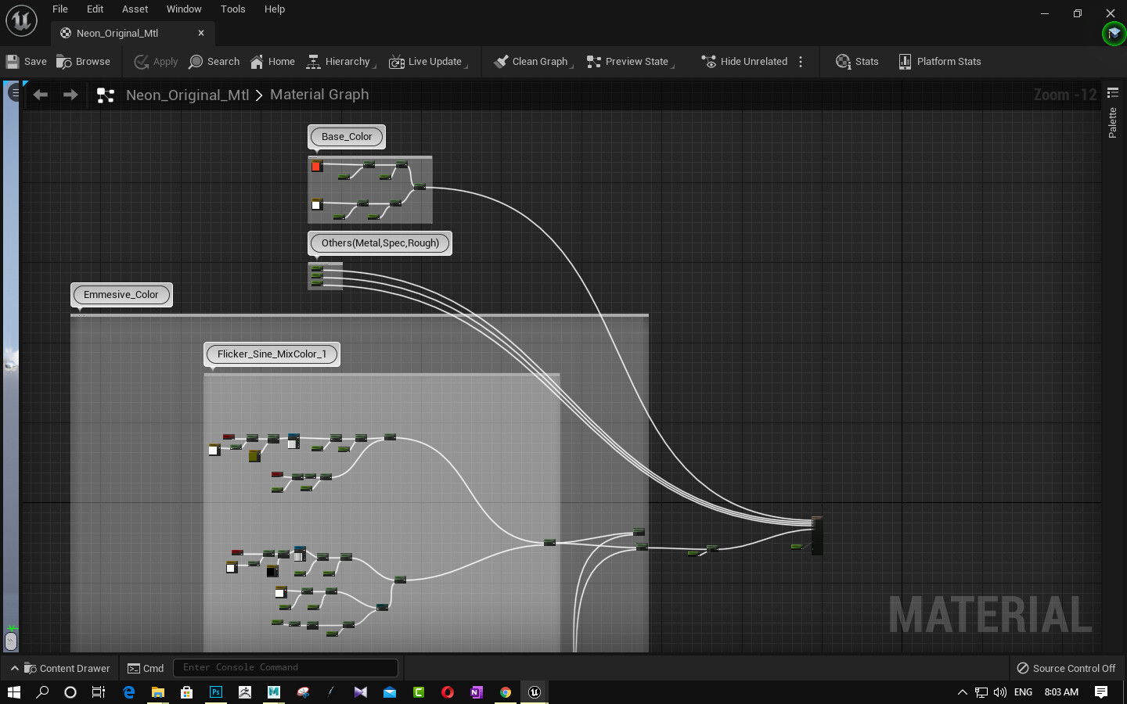Open the Asset menu
Screen dimensions: 1127x704
135,9
